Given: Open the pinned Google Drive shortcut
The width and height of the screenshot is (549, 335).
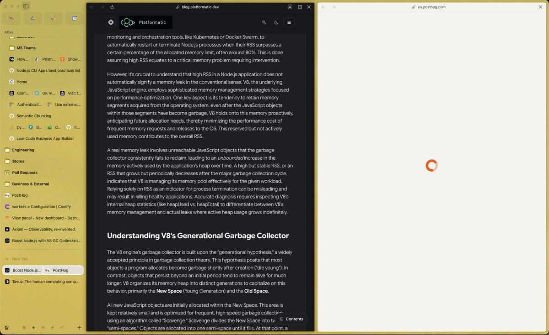Looking at the screenshot, I should click(x=32, y=18).
